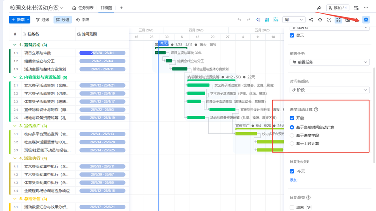This screenshot has height=211, width=376.
Task: Click the help icon beside 进度自动计算
Action: coord(316,109)
